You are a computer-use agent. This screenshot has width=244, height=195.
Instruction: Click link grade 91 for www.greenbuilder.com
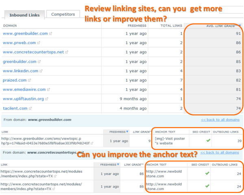coord(238,33)
